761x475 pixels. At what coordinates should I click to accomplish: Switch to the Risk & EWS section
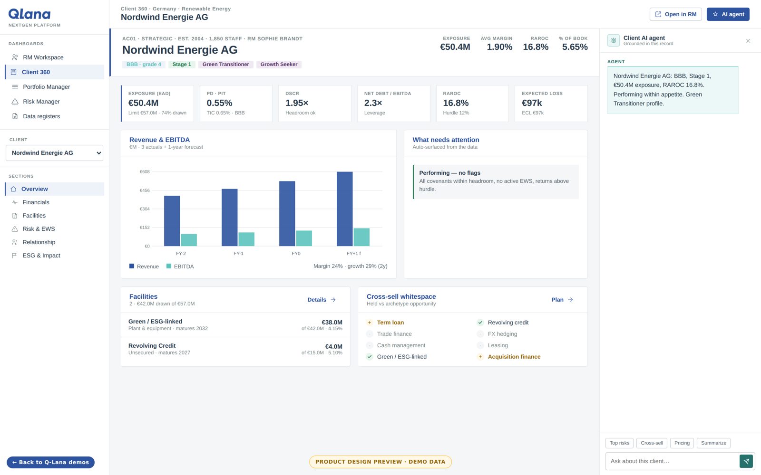tap(54, 229)
